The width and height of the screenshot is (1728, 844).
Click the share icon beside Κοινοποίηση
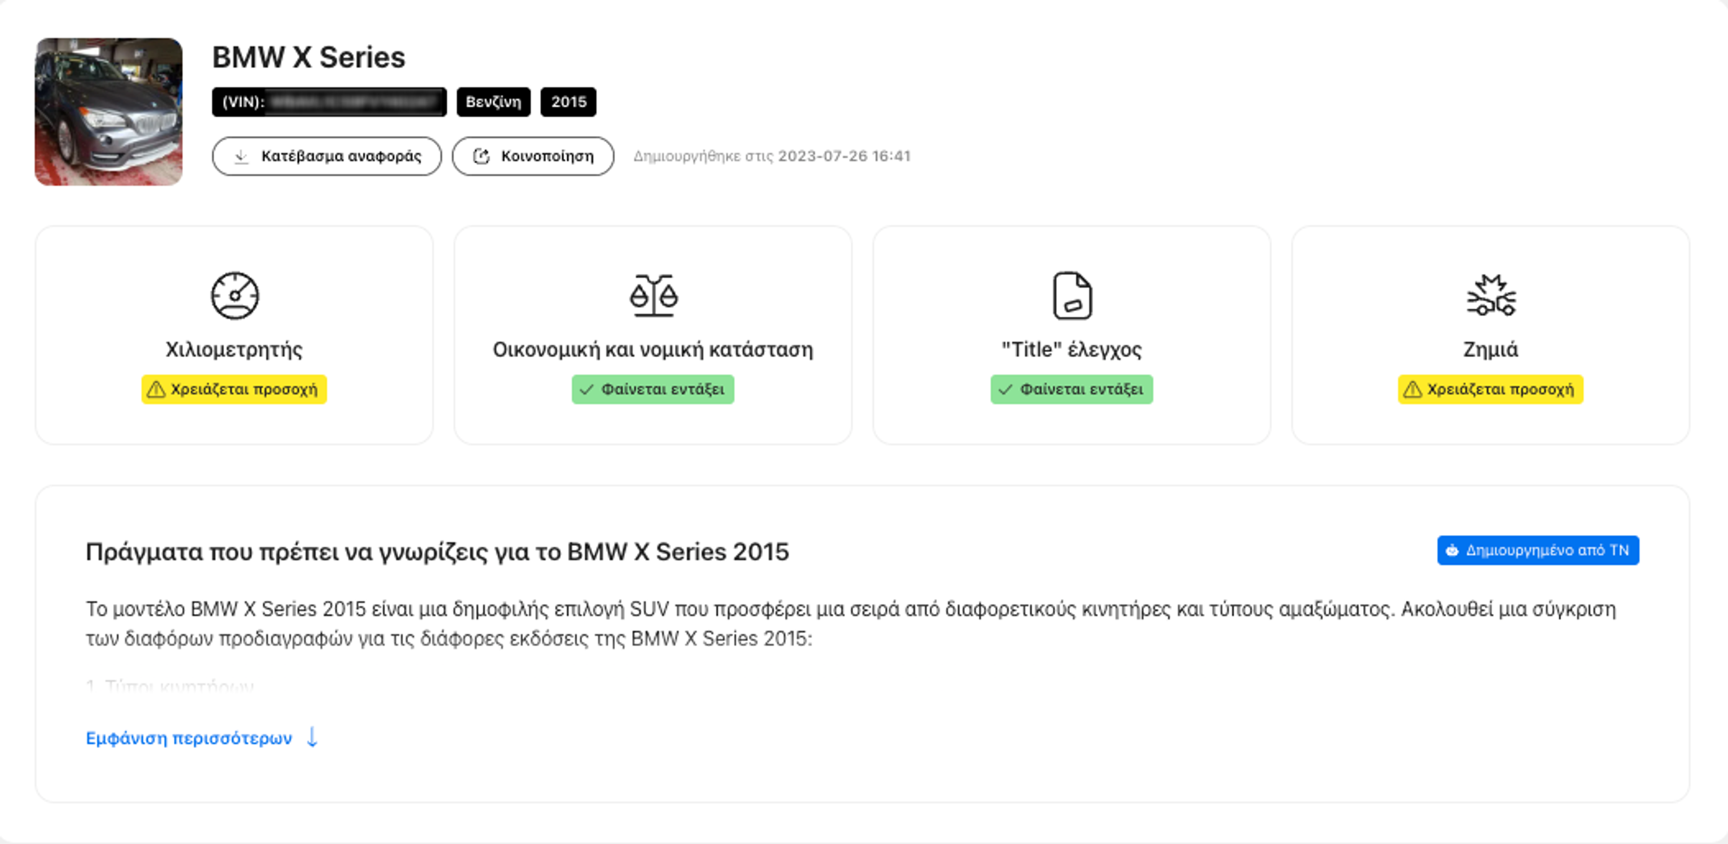tap(481, 156)
